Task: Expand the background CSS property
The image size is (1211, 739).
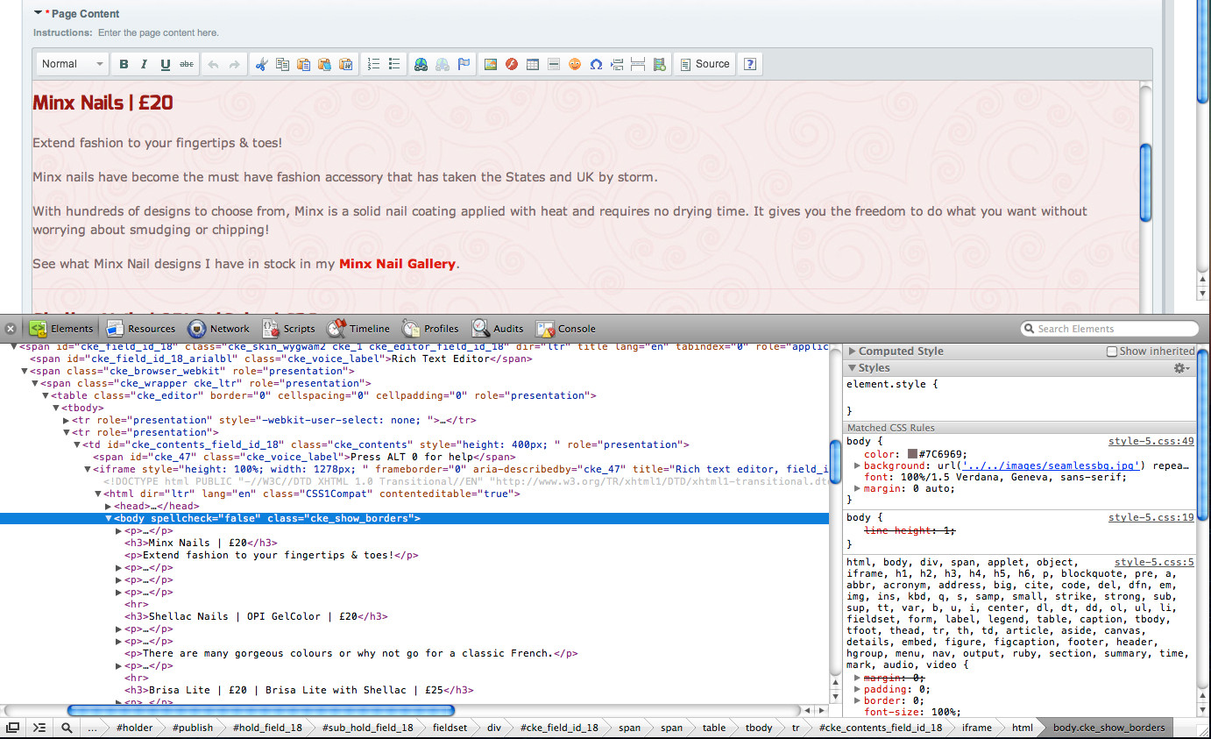Action: pyautogui.click(x=858, y=465)
